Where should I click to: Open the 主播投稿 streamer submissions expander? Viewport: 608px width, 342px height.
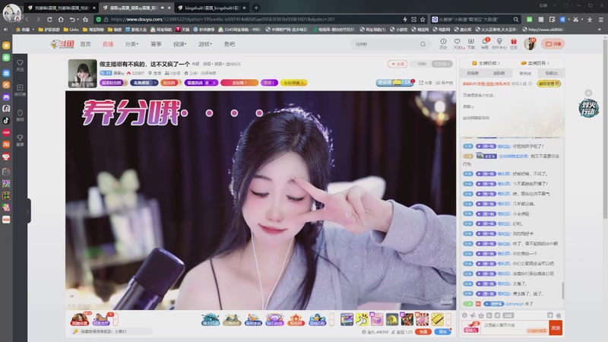[x=486, y=63]
